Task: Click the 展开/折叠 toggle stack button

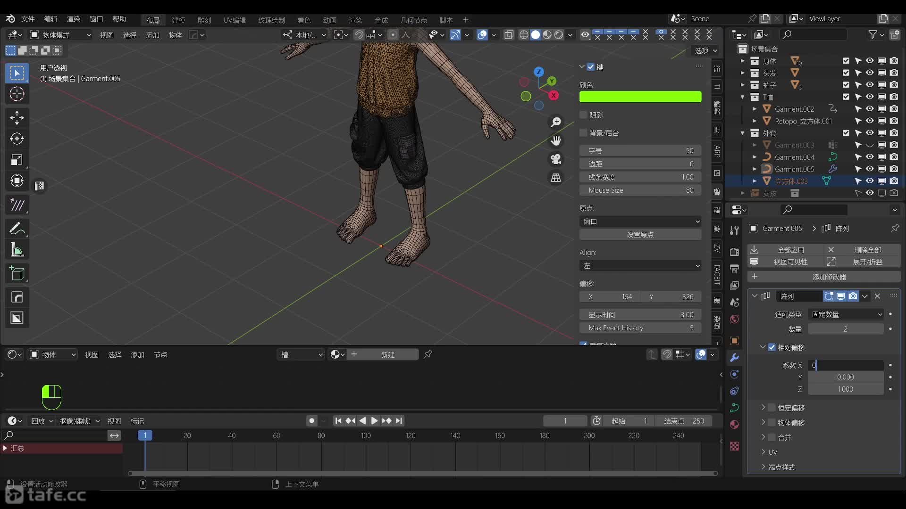Action: [x=863, y=262]
